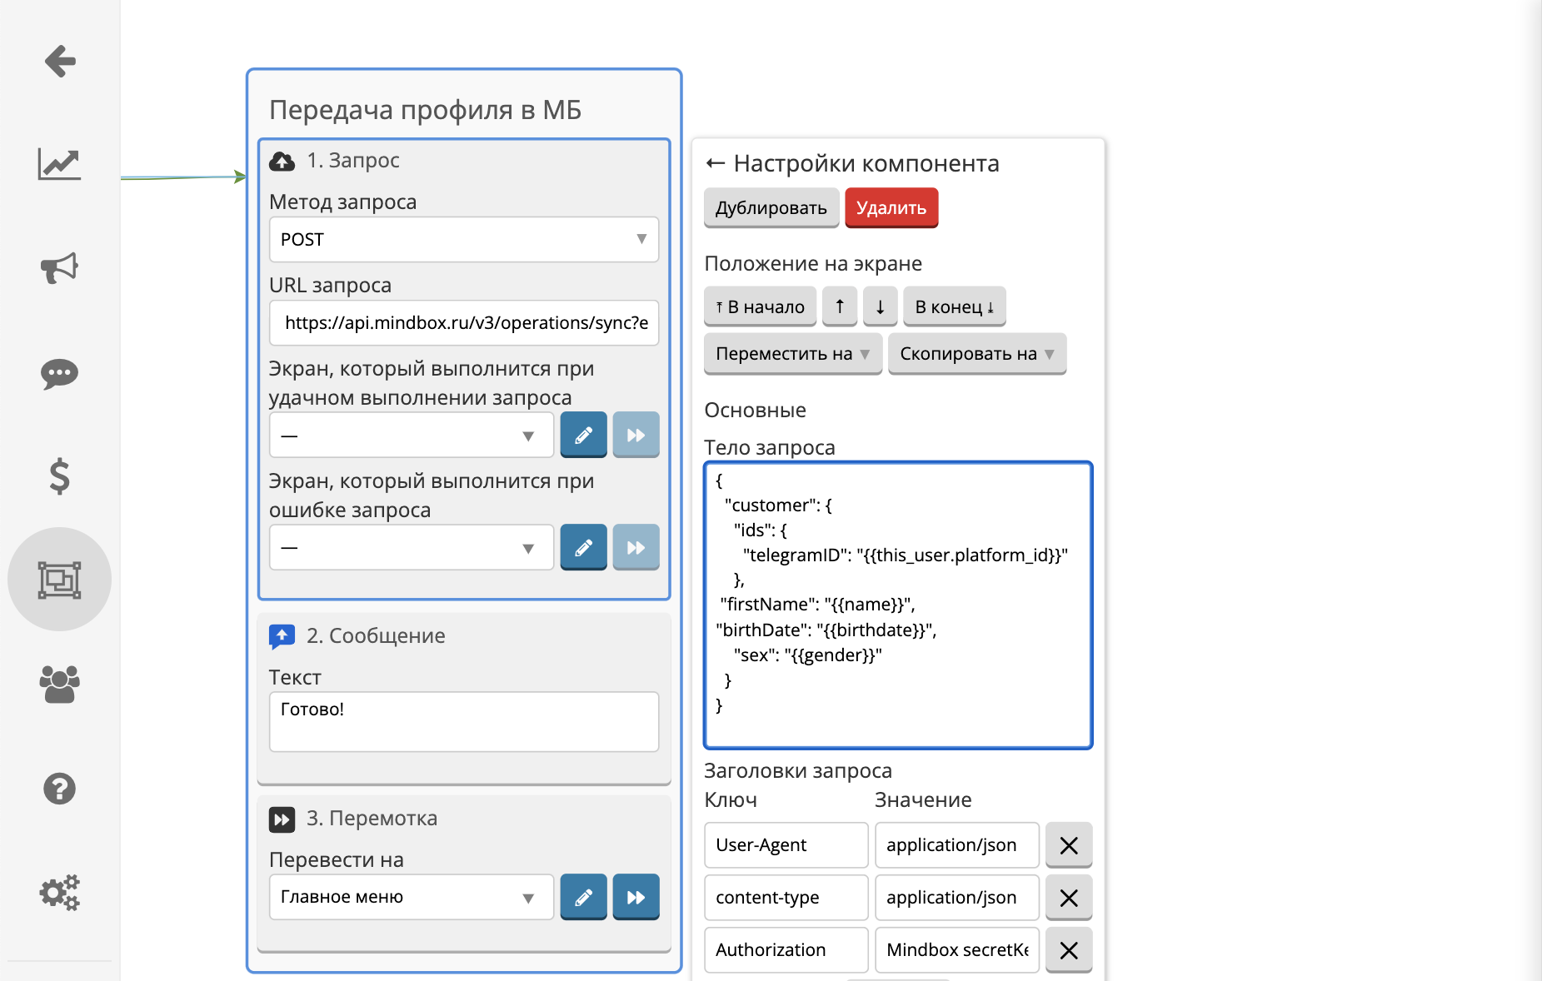Go to the success screen via arrows button
The image size is (1542, 981).
(636, 435)
